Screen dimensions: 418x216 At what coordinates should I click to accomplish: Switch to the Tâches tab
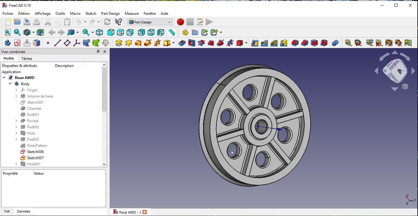[x=27, y=59]
